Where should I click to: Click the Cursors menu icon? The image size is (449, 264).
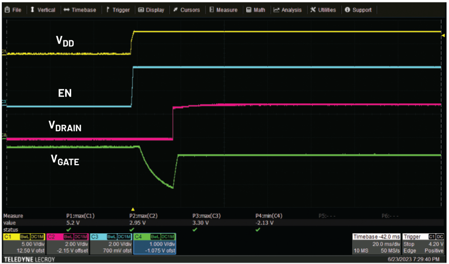click(174, 10)
